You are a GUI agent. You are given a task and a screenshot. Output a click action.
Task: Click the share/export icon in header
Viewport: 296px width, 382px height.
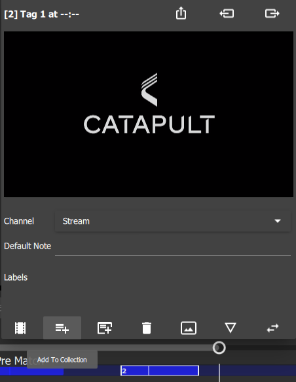[x=181, y=13]
